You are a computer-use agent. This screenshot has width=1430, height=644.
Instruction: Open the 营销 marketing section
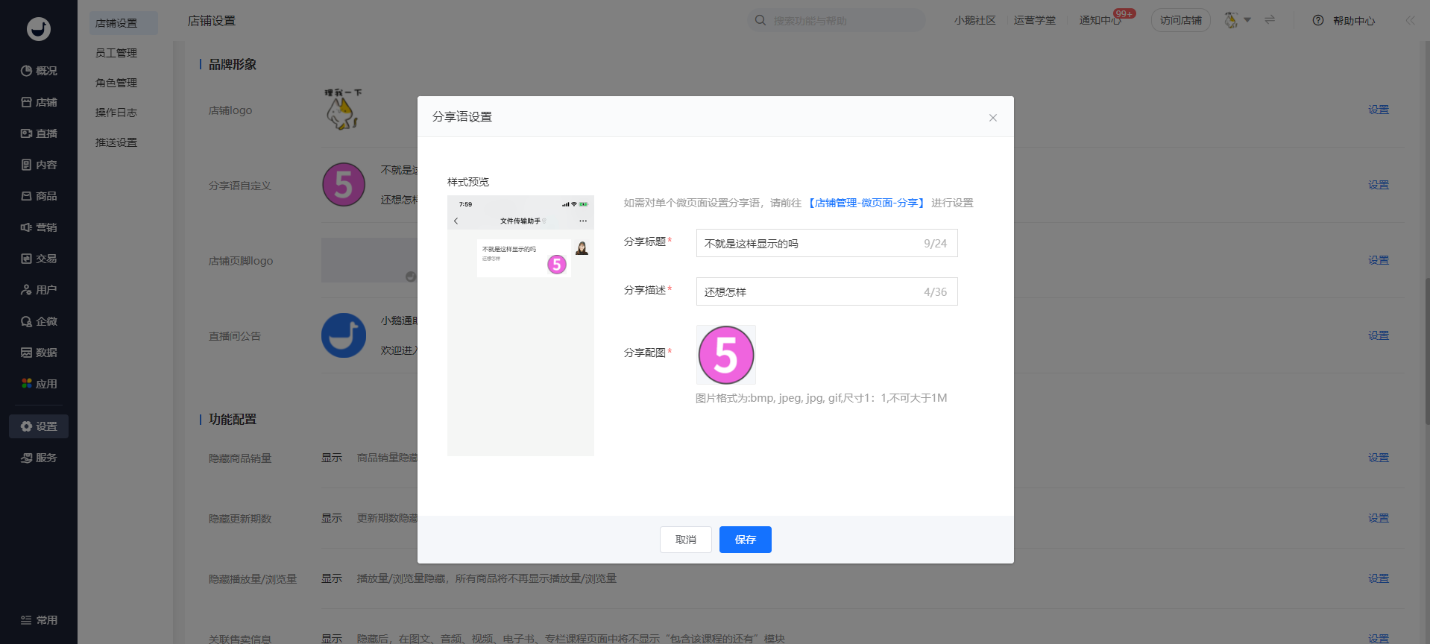(39, 227)
